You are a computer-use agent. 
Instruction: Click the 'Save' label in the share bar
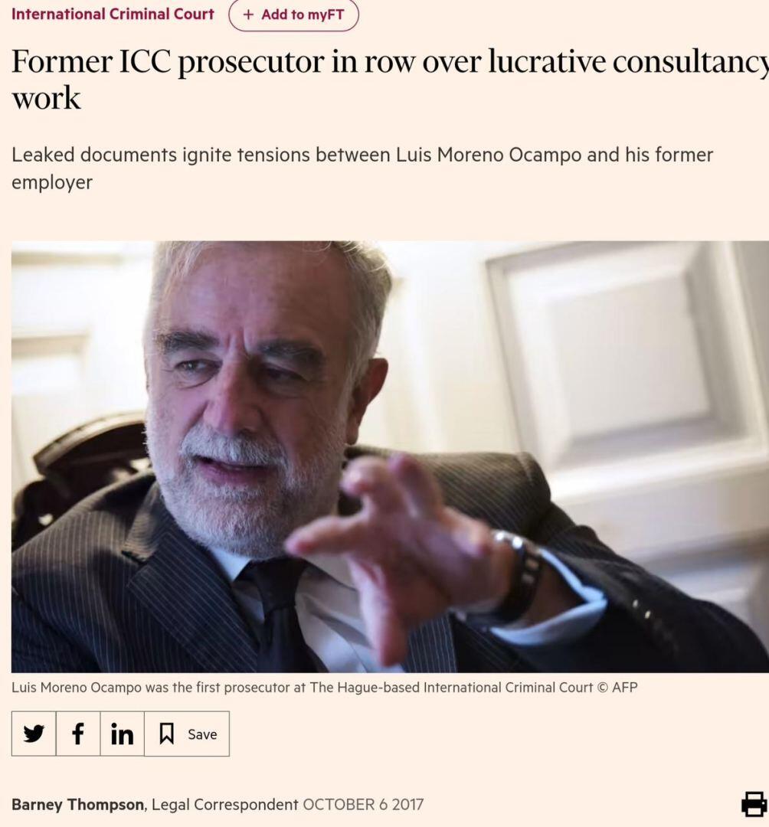(x=202, y=734)
